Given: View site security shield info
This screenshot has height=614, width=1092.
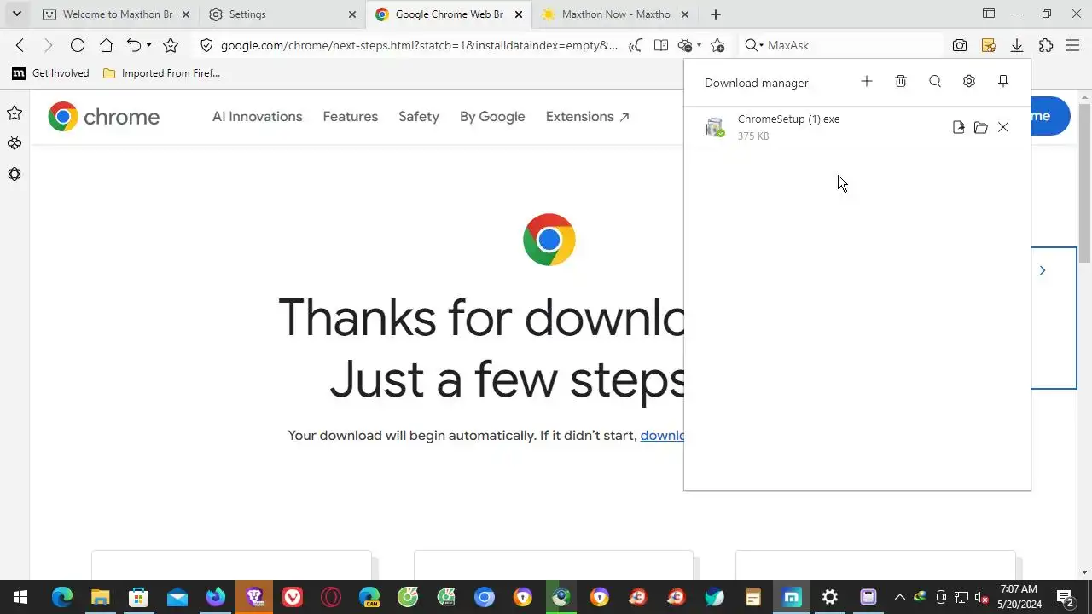Looking at the screenshot, I should [x=206, y=45].
